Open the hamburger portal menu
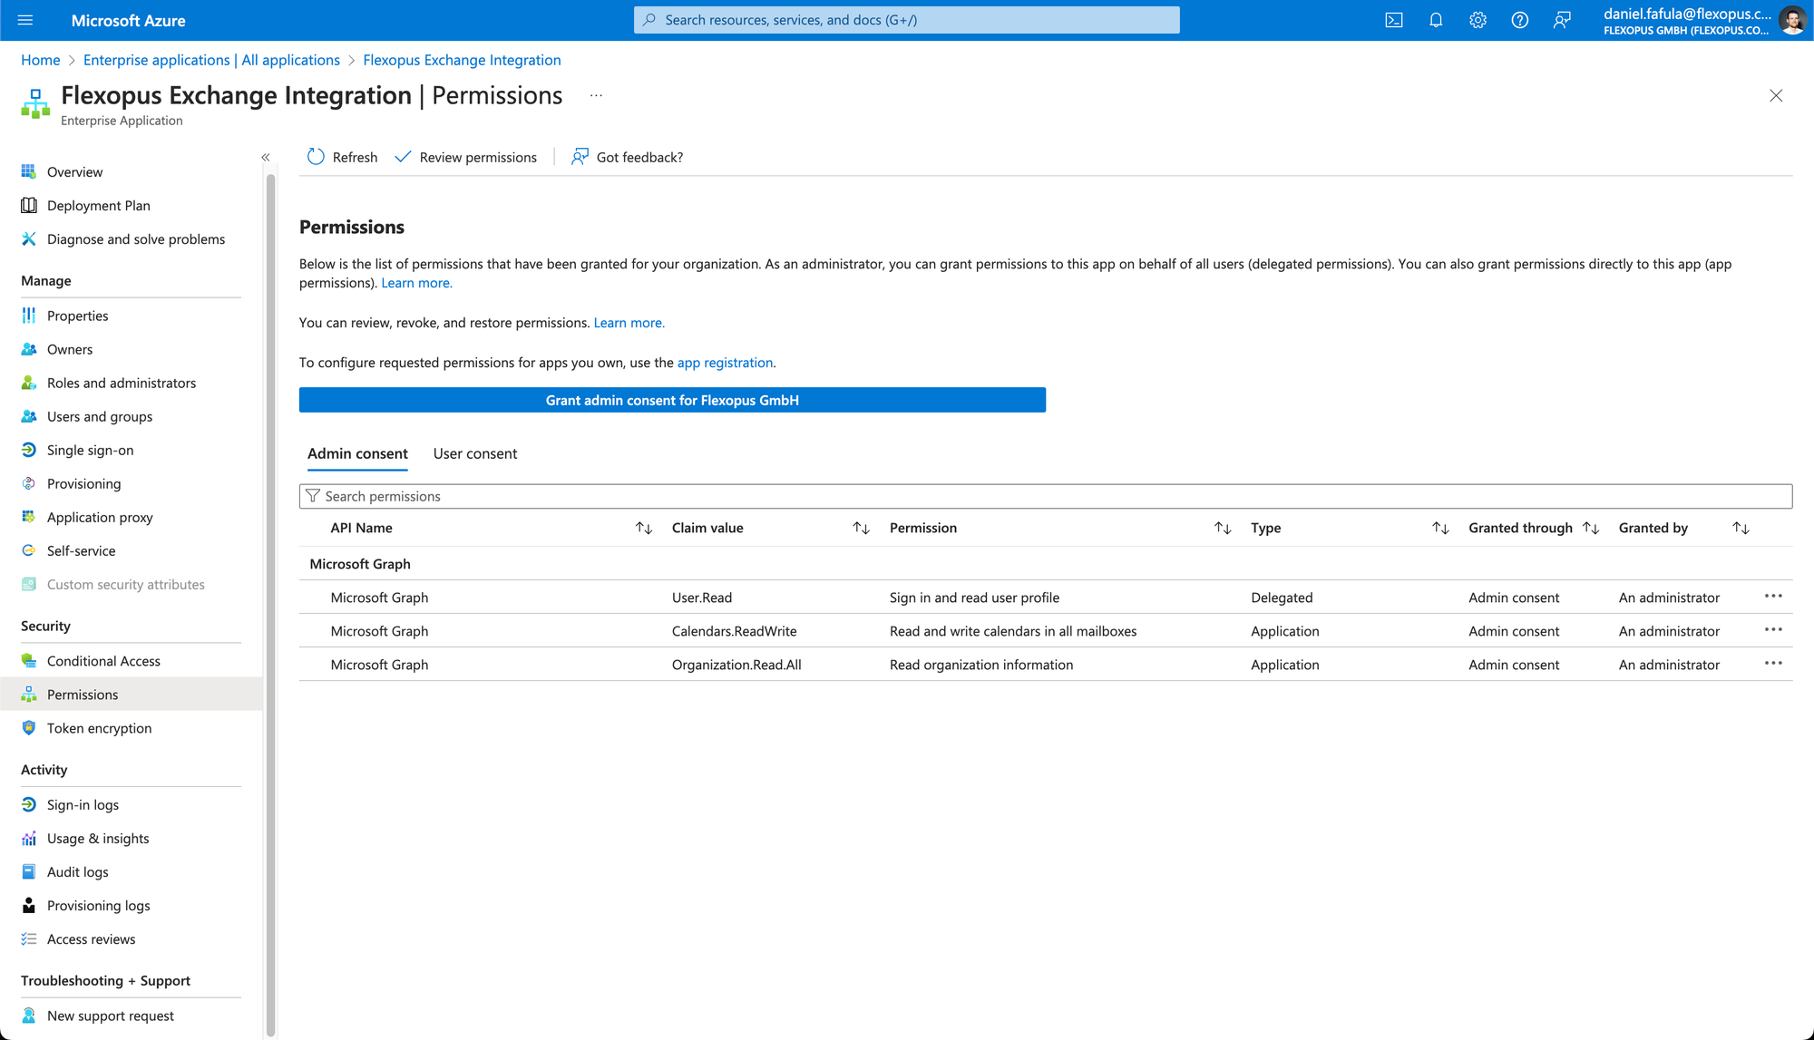1814x1040 pixels. [x=25, y=20]
